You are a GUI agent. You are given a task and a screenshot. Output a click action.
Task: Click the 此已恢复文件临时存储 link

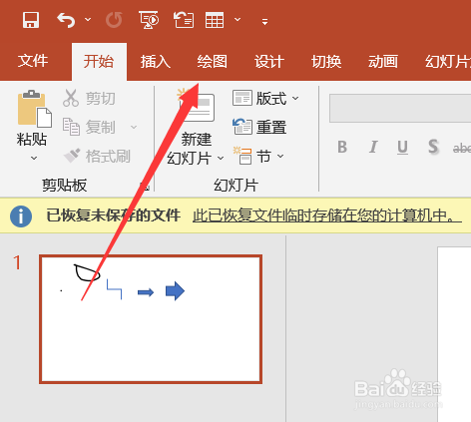[327, 215]
